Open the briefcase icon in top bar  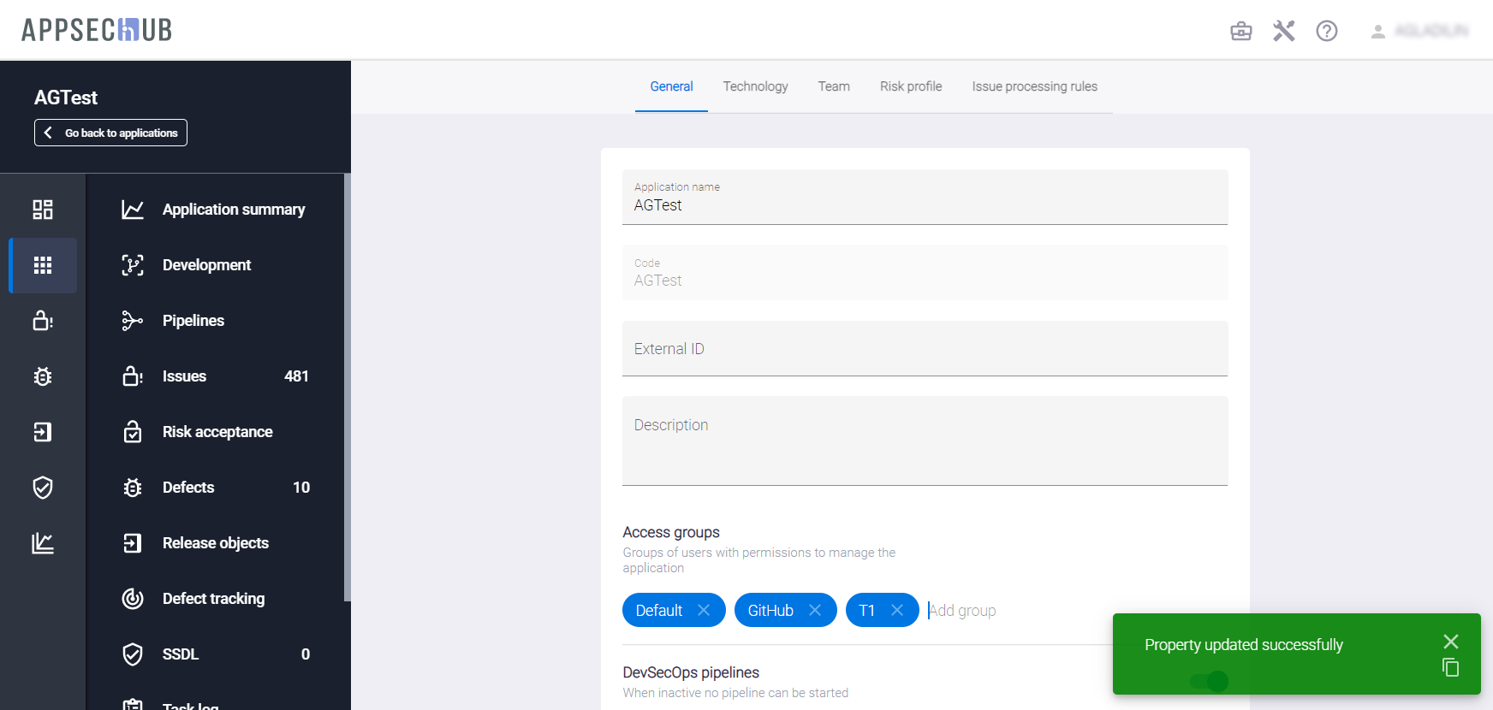coord(1240,32)
